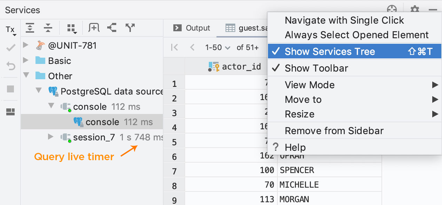This screenshot has width=442, height=205.
Task: Click the layout icon in left sidebar
Action: [11, 112]
